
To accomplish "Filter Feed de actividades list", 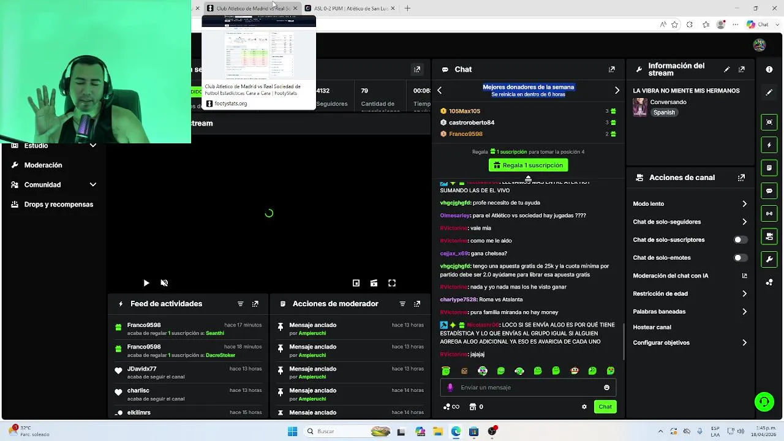I will click(240, 304).
